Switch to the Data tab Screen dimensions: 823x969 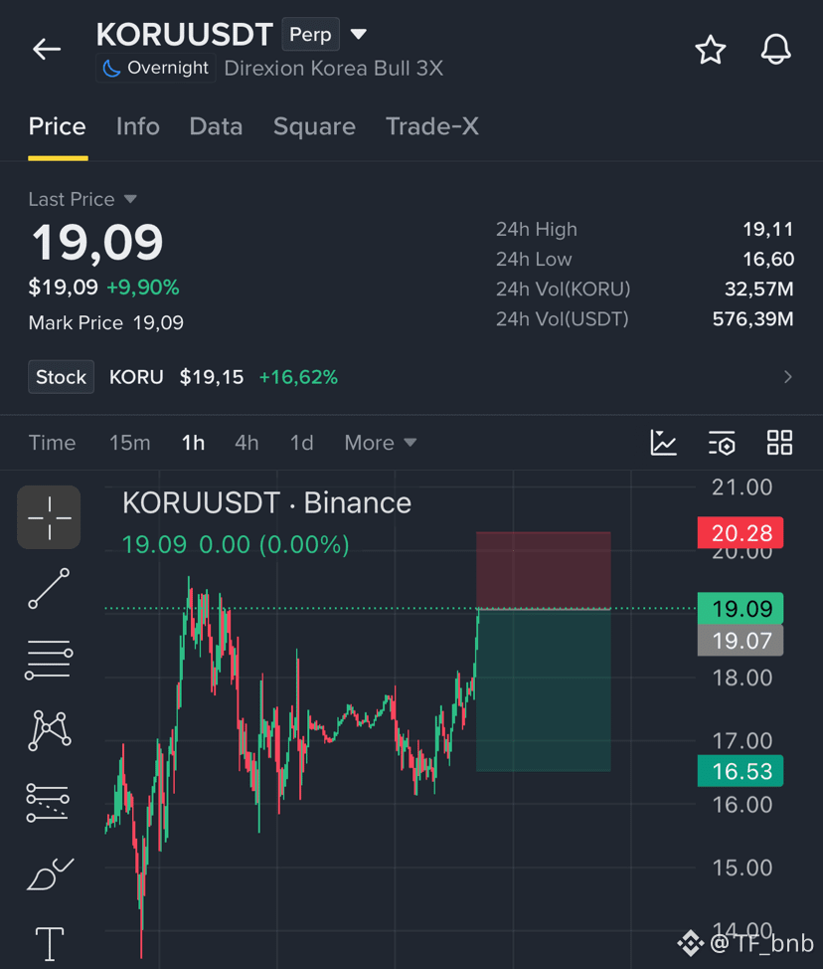pos(216,126)
